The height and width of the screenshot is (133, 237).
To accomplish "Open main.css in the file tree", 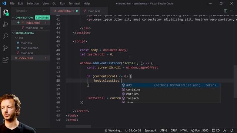I will click(x=31, y=43).
